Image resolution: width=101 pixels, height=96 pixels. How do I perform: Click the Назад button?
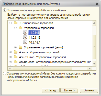[x=51, y=90]
